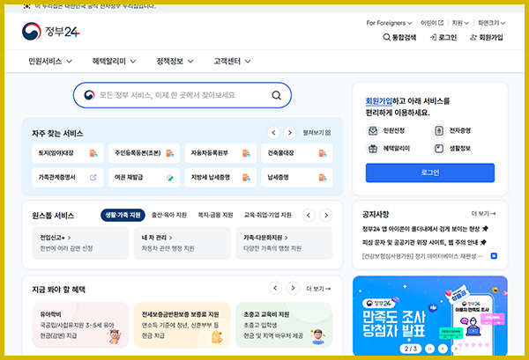This screenshot has height=360, width=529.
Task: Expand the 화면크기 dropdown
Action: pos(492,23)
